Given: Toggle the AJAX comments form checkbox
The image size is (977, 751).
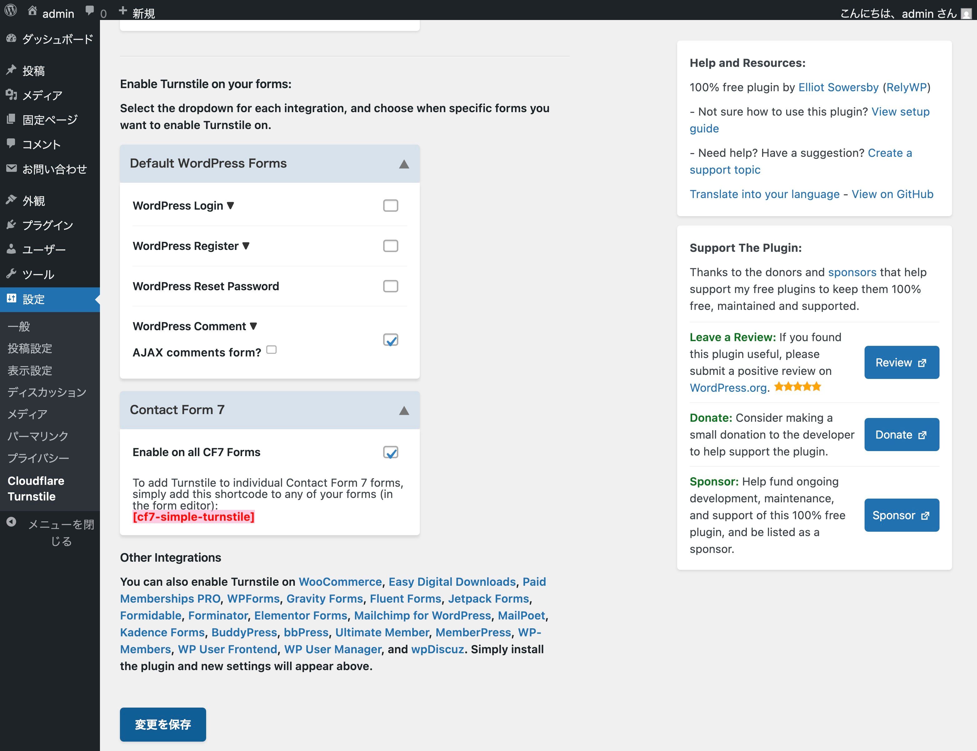Looking at the screenshot, I should (x=271, y=350).
